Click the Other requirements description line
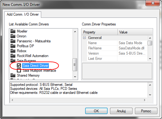Screen dimensions: 162x119 pos(54,93)
